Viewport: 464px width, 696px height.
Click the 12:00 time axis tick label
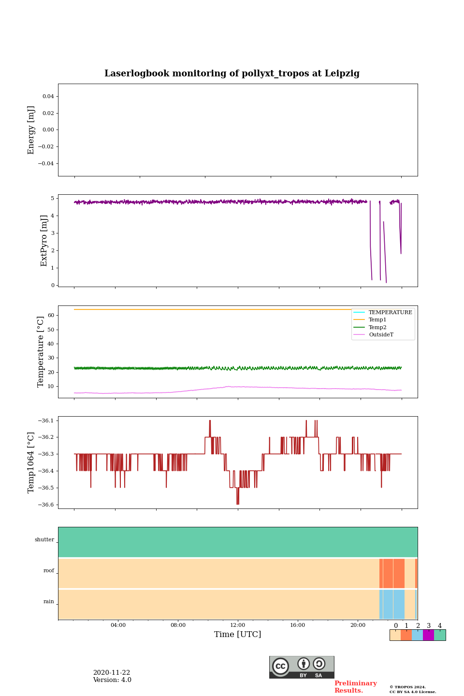(x=238, y=625)
